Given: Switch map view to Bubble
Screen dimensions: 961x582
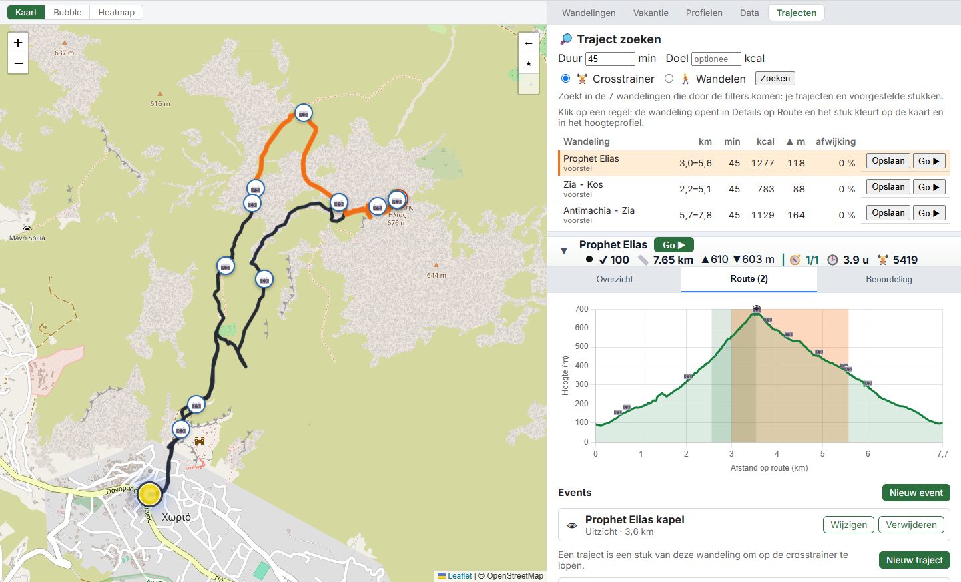Looking at the screenshot, I should click(67, 12).
